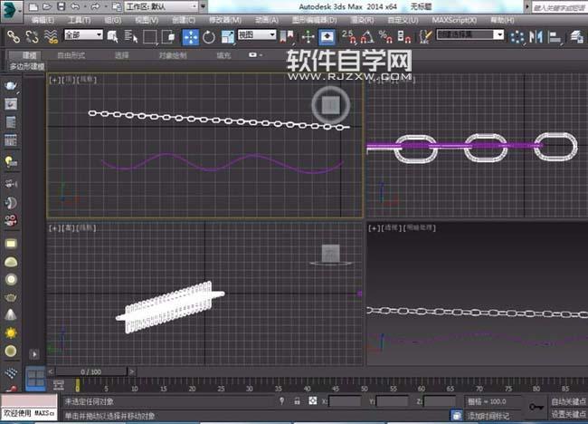The width and height of the screenshot is (588, 424).
Task: Click the Cone primitive in left toolbar
Action: pyautogui.click(x=11, y=314)
